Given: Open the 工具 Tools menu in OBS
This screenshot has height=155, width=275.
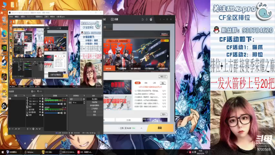Looking at the screenshot, I should pos(46,17).
